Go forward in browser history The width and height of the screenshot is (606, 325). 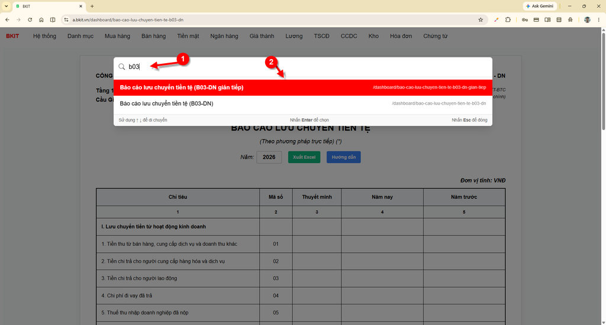coord(18,19)
